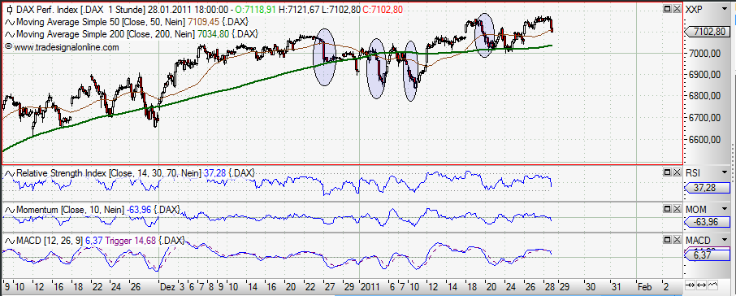Click the close value C:7102,80 in red

[x=382, y=10]
